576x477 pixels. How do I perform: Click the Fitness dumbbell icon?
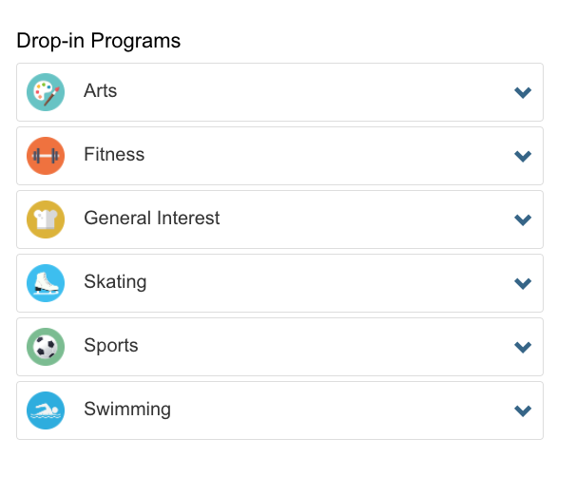[46, 156]
